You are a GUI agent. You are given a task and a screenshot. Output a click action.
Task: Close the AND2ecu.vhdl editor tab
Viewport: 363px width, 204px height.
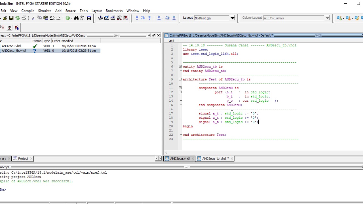pos(193,159)
